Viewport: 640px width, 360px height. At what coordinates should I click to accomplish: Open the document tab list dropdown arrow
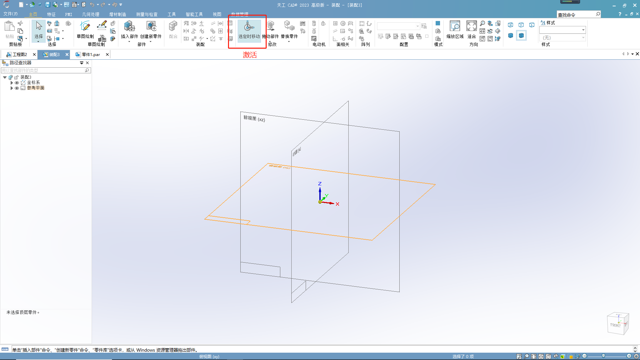click(633, 54)
